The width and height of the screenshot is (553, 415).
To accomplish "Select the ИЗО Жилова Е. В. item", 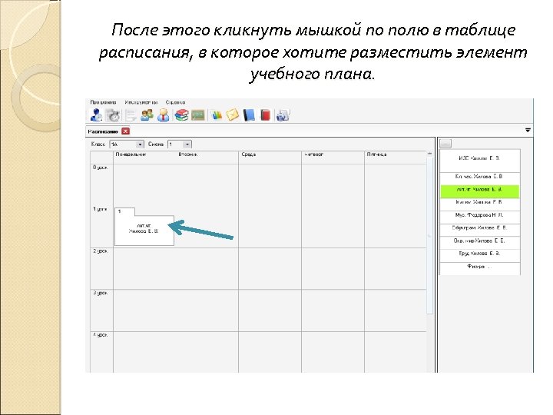I will coord(479,161).
